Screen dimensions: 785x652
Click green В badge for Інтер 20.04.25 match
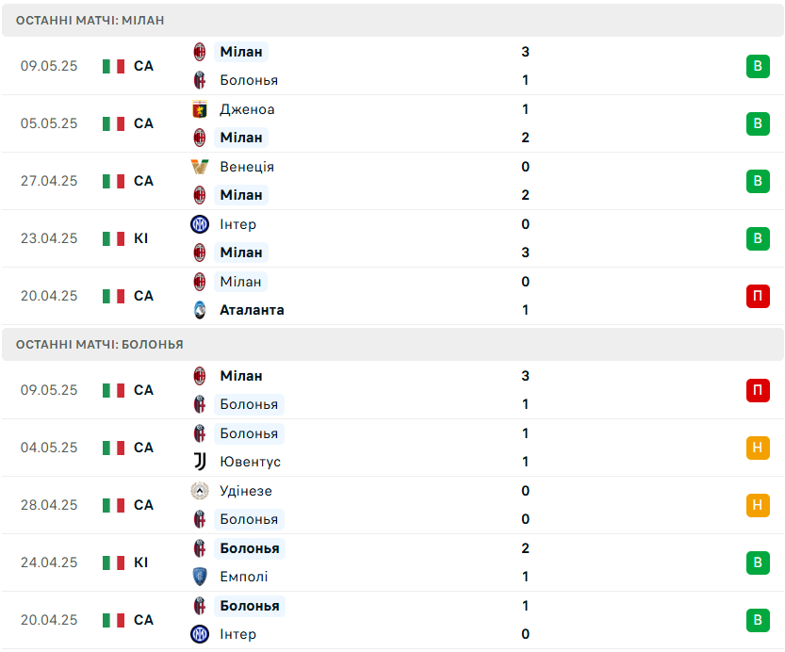coord(758,620)
